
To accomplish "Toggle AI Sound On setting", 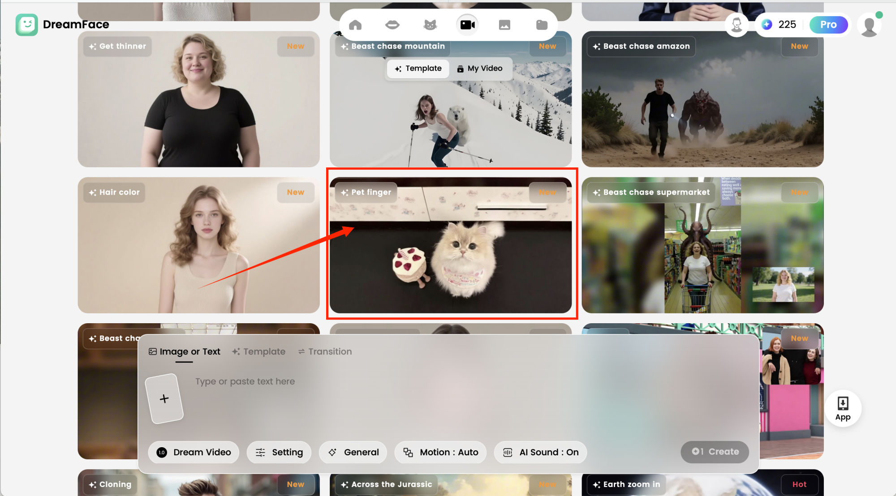I will (541, 452).
